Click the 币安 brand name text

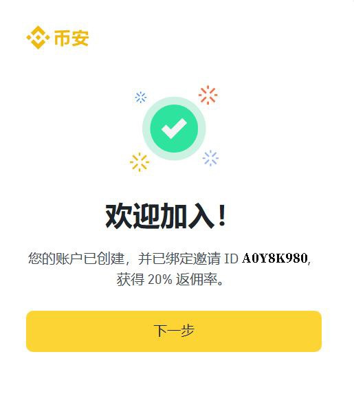(71, 38)
